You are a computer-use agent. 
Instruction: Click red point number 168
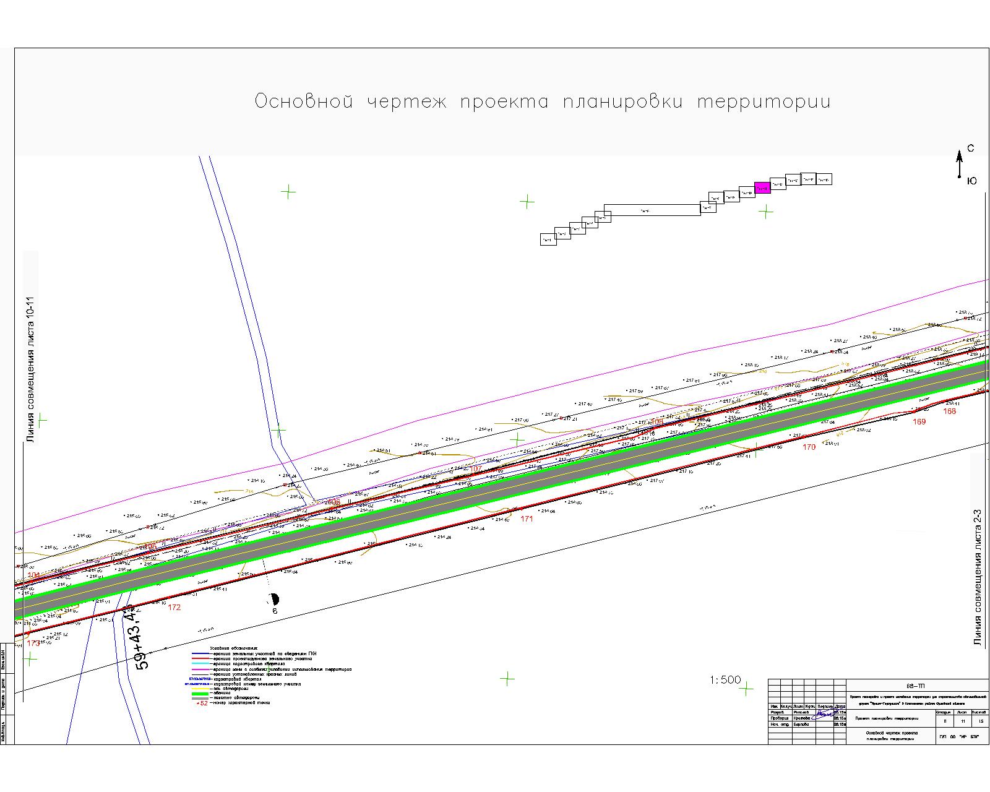click(x=949, y=411)
